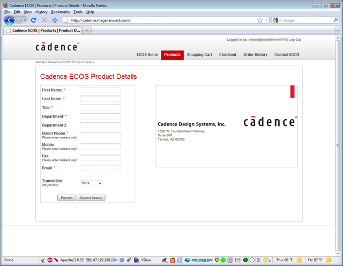Click the US flag icon in status bar
This screenshot has width=343, height=266.
89,260
